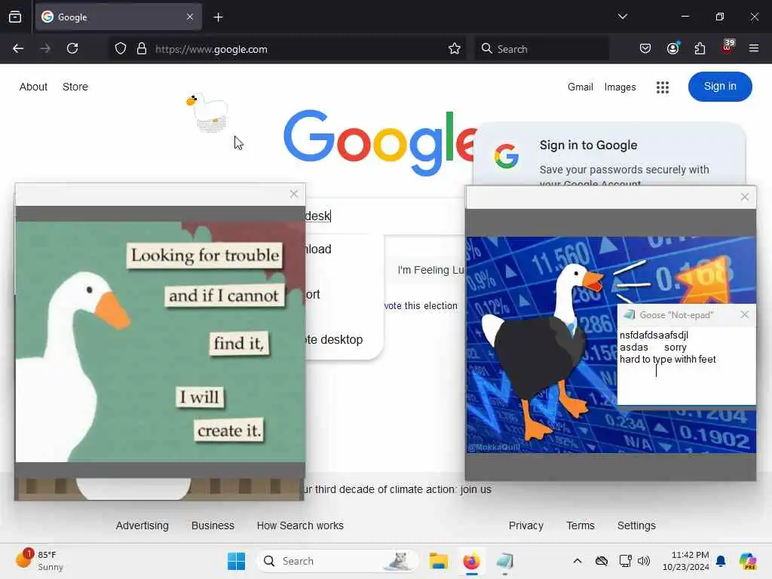The image size is (772, 579).
Task: Open the Business footer link
Action: [x=213, y=525]
